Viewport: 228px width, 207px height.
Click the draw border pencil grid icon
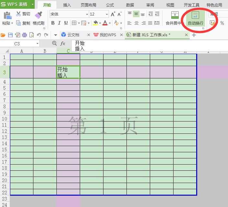(x=84, y=23)
